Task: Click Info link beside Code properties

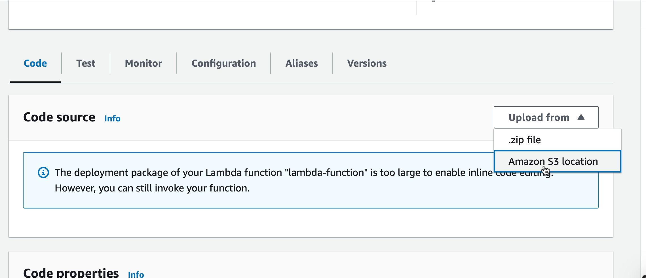Action: point(136,274)
